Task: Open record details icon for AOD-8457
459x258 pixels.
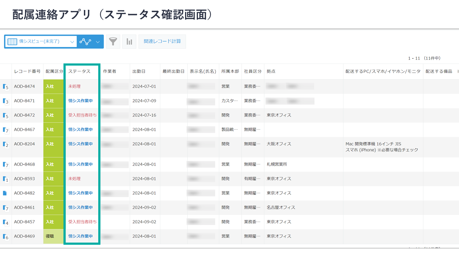Action: 5,222
